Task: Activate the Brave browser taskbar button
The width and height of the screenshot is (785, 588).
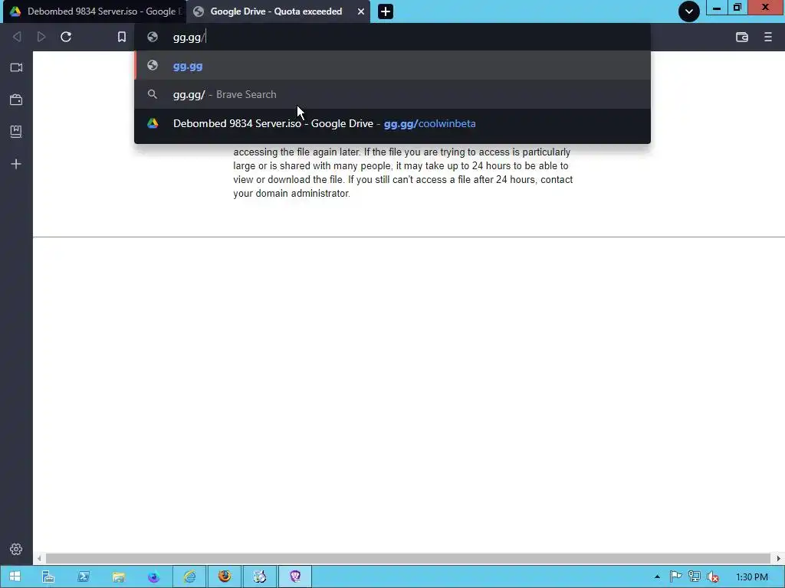Action: [295, 577]
